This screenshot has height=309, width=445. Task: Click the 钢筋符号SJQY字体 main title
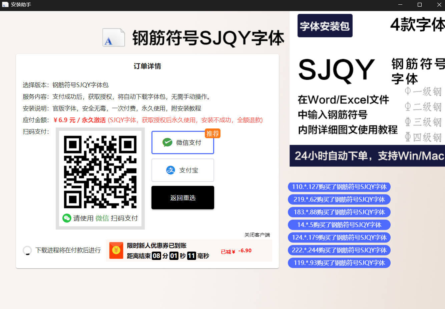(208, 37)
